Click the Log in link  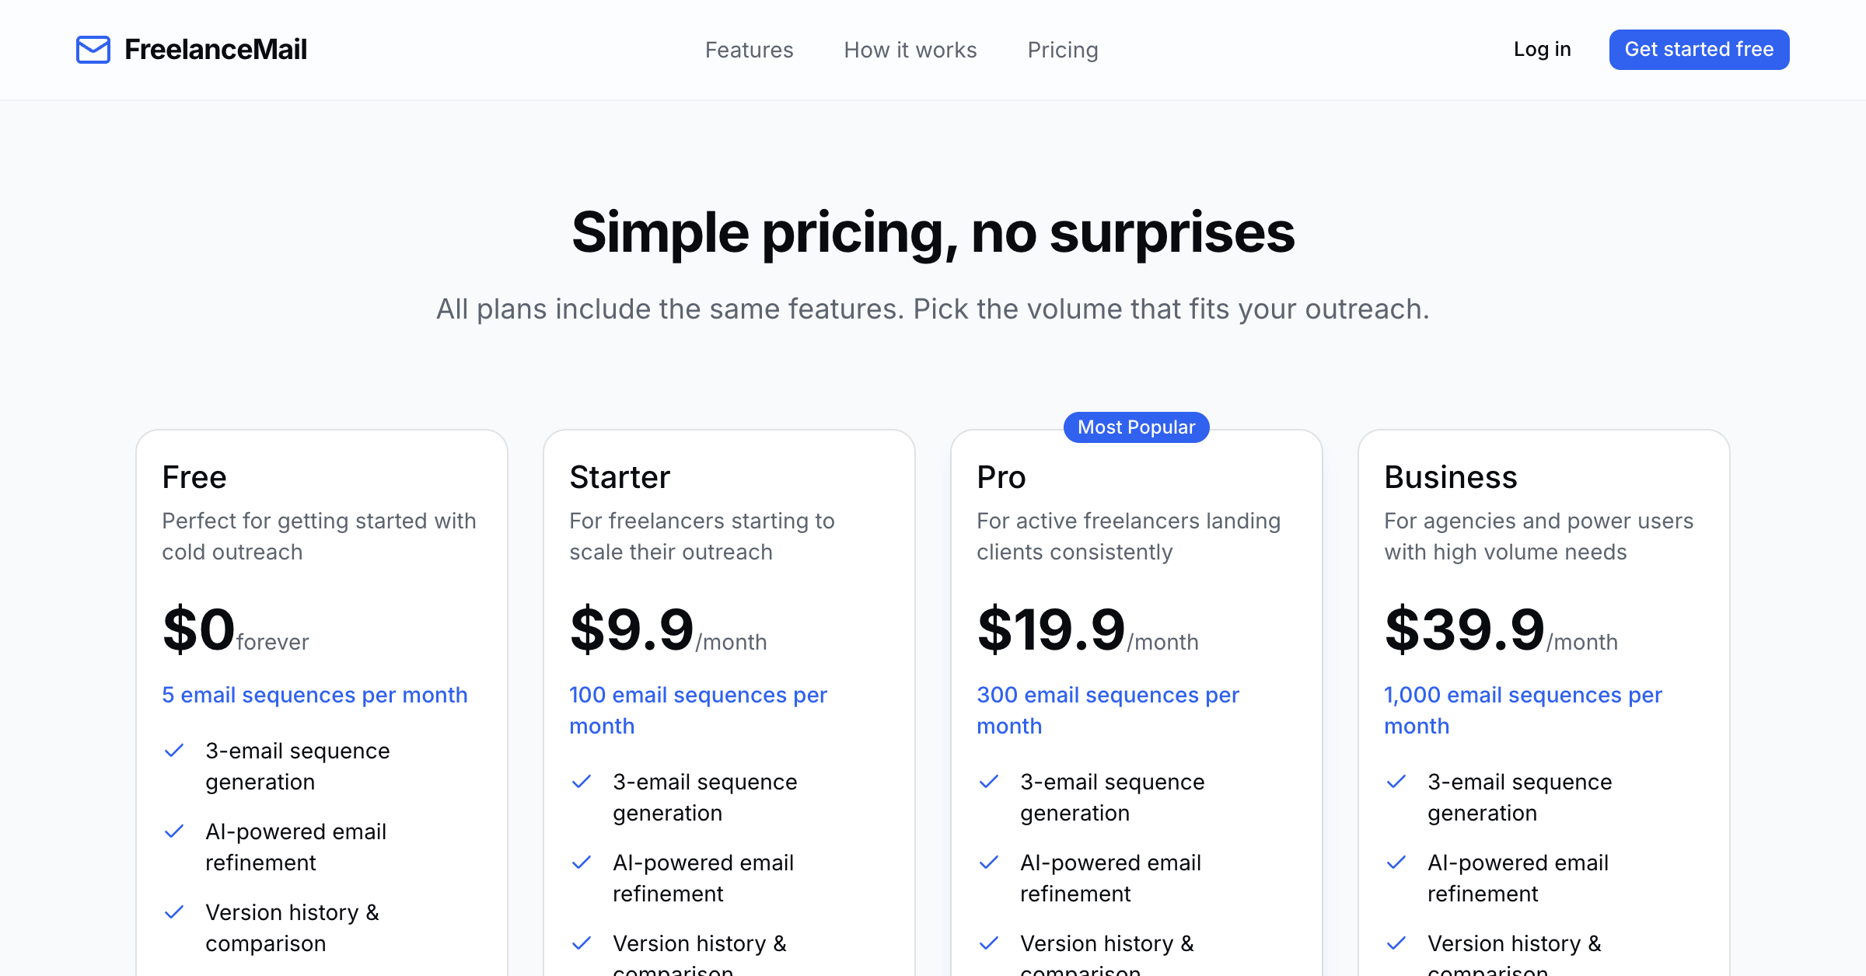[x=1542, y=50]
